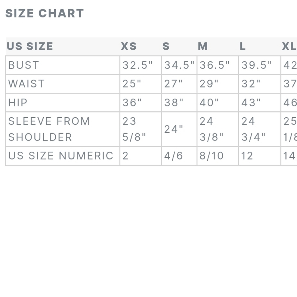The width and height of the screenshot is (297, 297).
Task: Click the M size column header
Action: [x=203, y=46]
